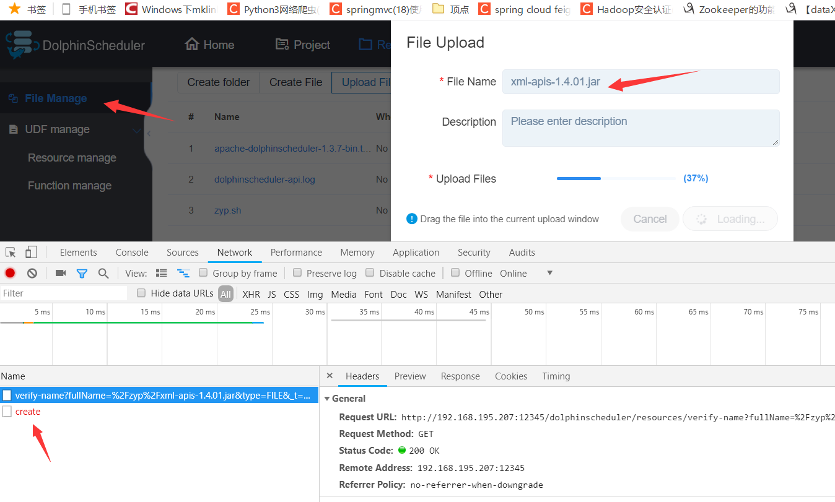Open the Response tab
This screenshot has width=835, height=502.
[x=460, y=376]
